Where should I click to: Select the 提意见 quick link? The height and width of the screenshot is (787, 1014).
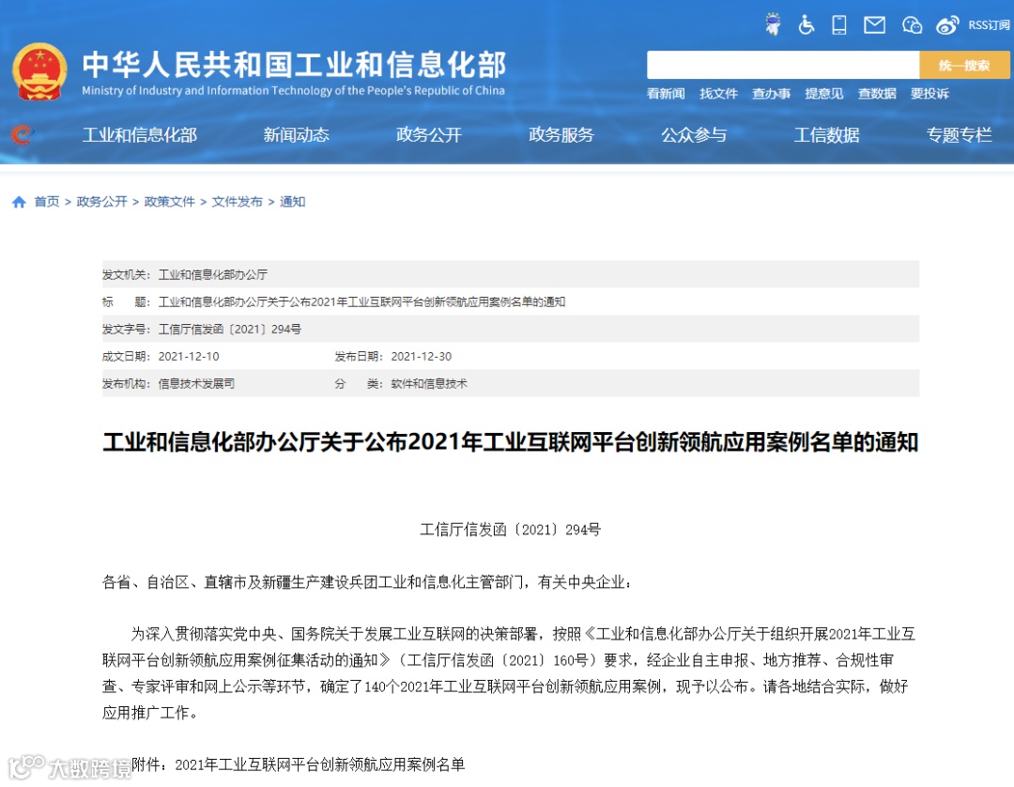pos(824,94)
